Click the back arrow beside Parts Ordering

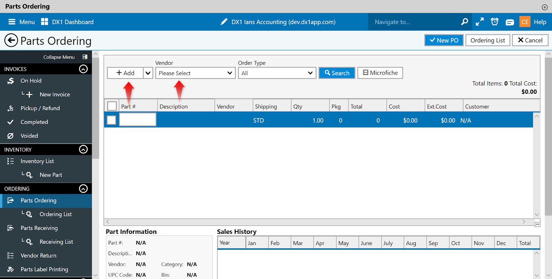click(x=11, y=40)
